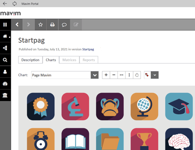Screen dimensions: 195x150
Task: Open the dashboard gauge sidebar icon
Action: pyautogui.click(x=5, y=83)
